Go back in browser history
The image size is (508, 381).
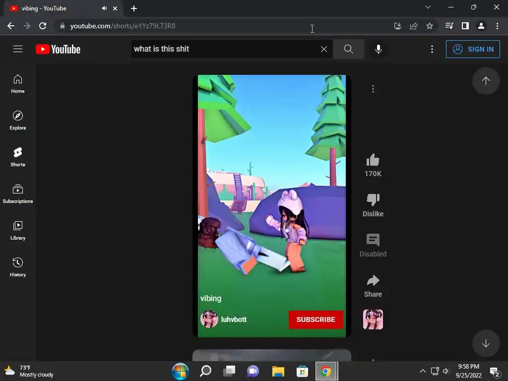(11, 26)
